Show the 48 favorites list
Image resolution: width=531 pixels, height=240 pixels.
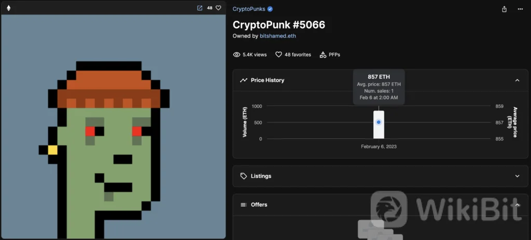(x=293, y=54)
